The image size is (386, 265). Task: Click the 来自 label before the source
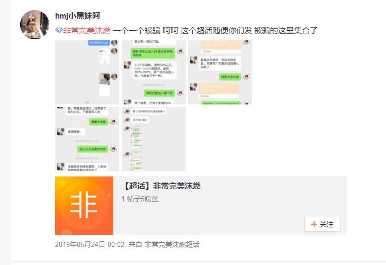(135, 244)
